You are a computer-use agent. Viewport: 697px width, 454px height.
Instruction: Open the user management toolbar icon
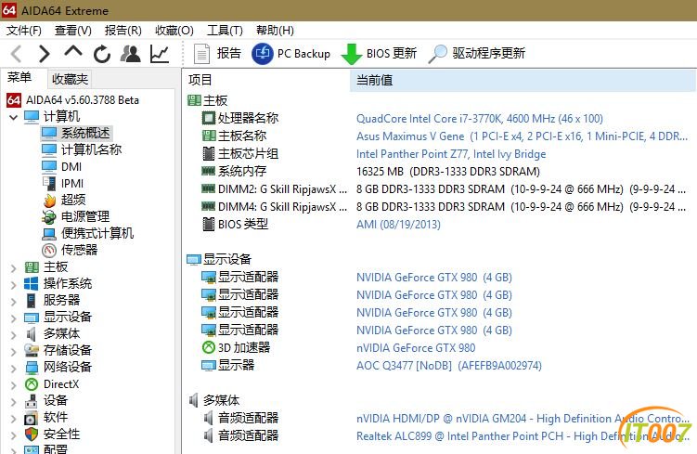(x=130, y=54)
